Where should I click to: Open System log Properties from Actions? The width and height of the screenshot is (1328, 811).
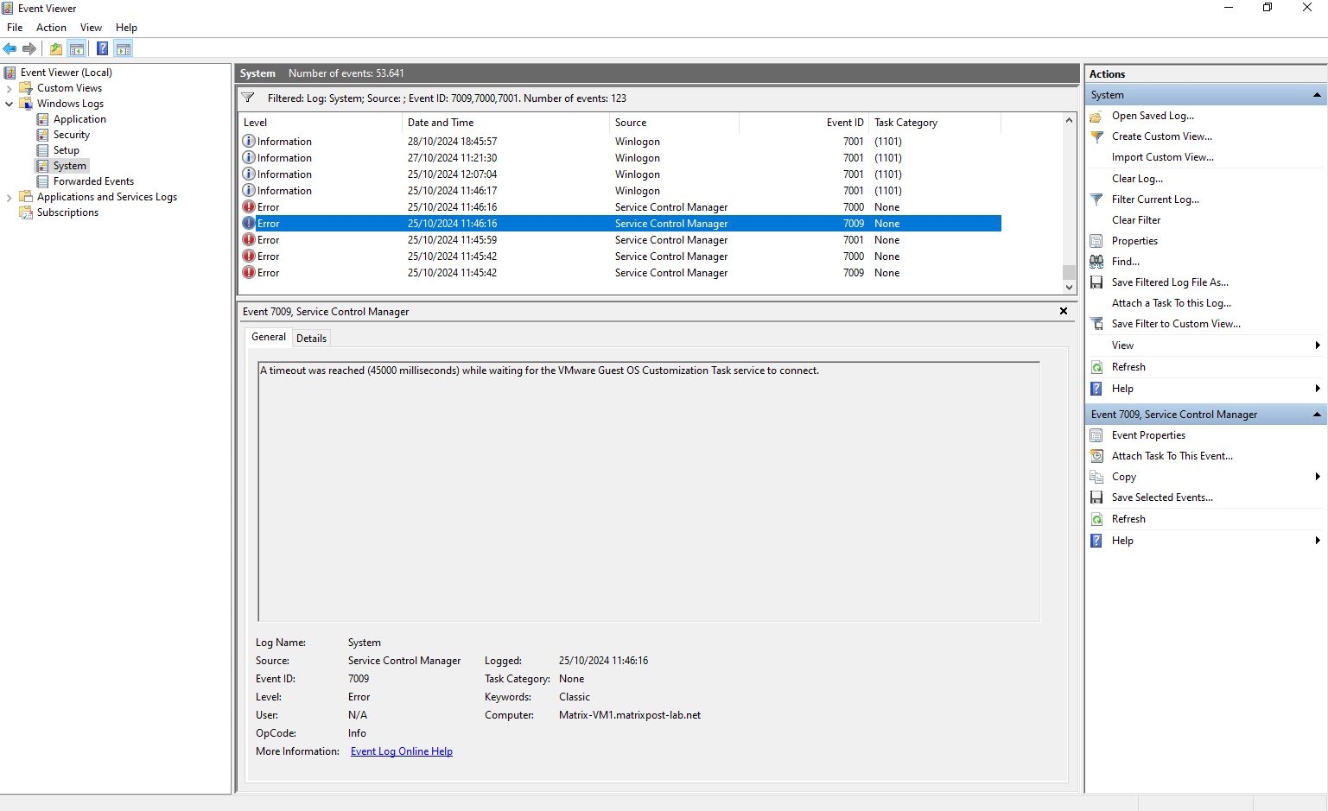pos(1134,241)
